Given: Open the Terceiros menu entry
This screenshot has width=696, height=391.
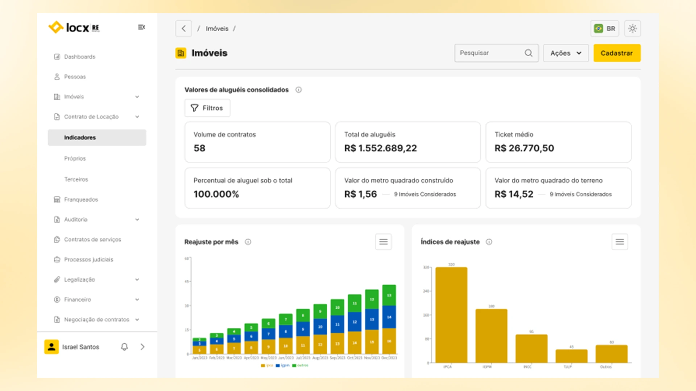Looking at the screenshot, I should click(76, 179).
